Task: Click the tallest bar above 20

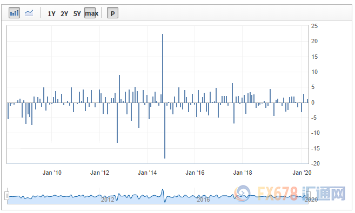Action: click(x=163, y=68)
